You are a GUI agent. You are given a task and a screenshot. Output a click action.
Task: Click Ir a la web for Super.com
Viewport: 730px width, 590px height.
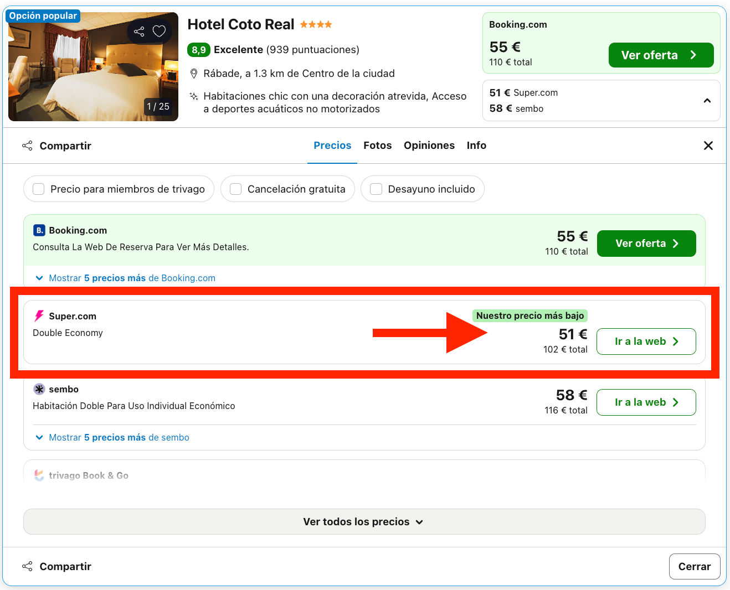click(x=646, y=341)
